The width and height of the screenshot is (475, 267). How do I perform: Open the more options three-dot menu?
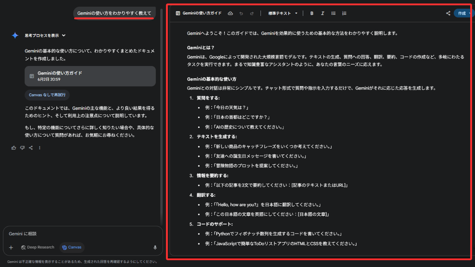point(40,148)
